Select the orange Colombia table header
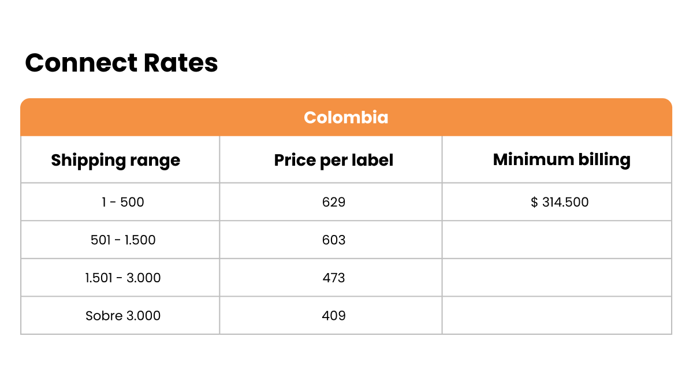 point(346,118)
